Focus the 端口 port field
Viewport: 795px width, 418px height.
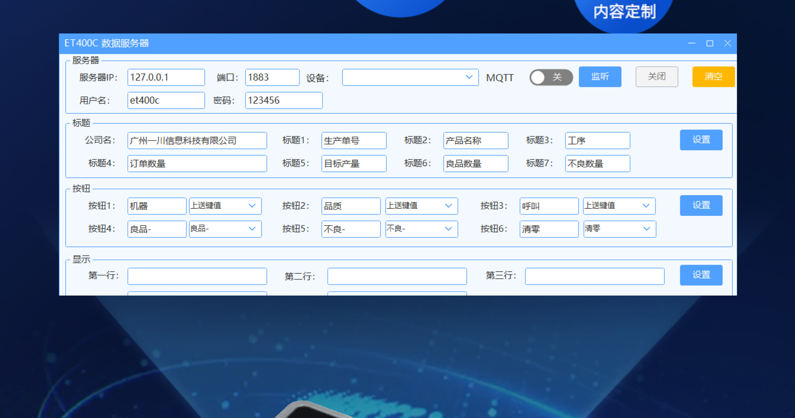click(x=272, y=77)
